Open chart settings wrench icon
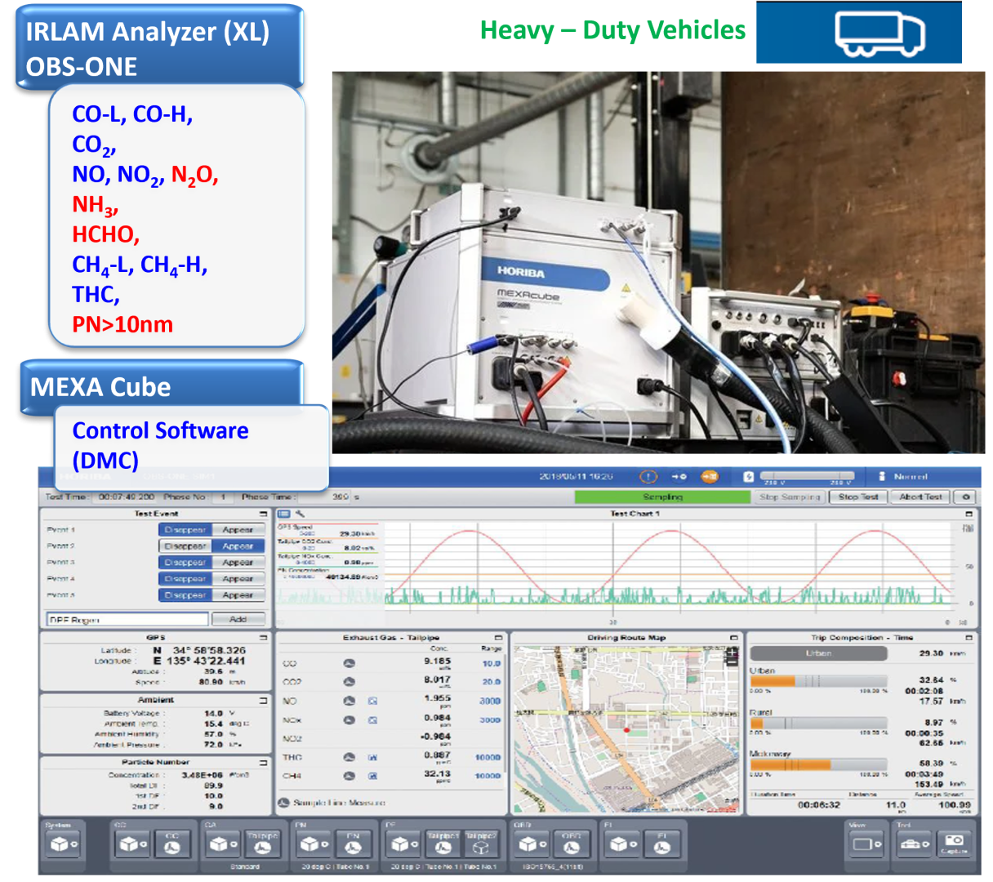Viewport: 993px width, 882px height. pos(300,514)
